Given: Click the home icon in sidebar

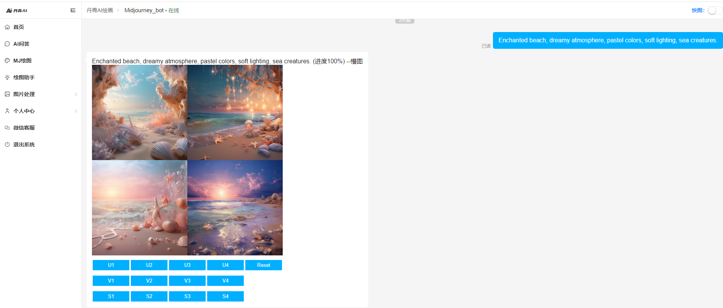Looking at the screenshot, I should tap(7, 27).
